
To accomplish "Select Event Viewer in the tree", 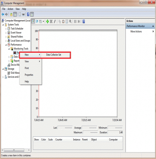I will 16,33.
